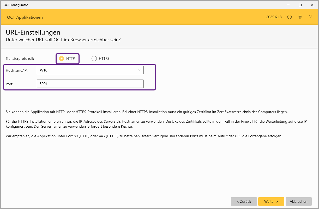Go back with the Zurück button
The height and width of the screenshot is (209, 319).
(244, 201)
